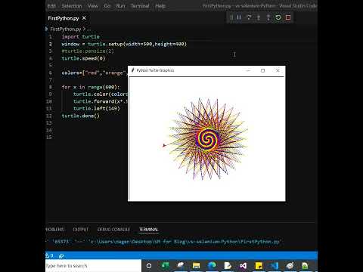Click the Step Over debug button
363x272 pixels.
coord(249,17)
